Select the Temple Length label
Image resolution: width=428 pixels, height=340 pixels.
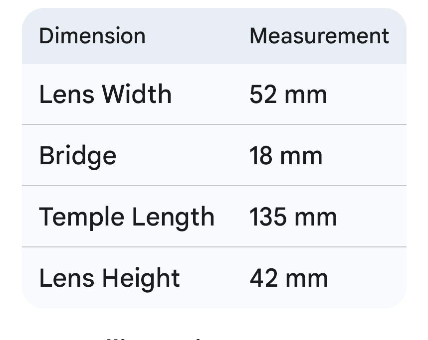[x=127, y=217]
